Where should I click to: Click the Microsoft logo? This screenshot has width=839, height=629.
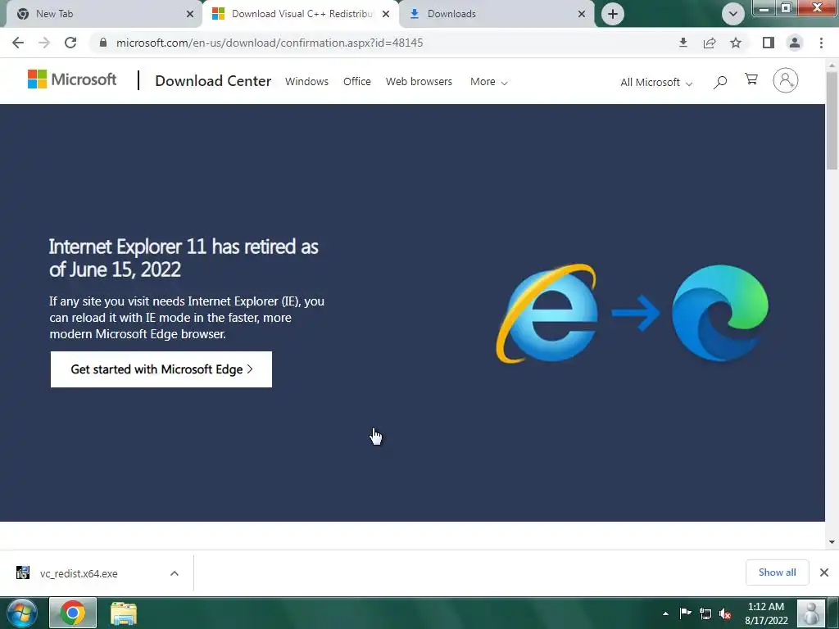click(72, 79)
